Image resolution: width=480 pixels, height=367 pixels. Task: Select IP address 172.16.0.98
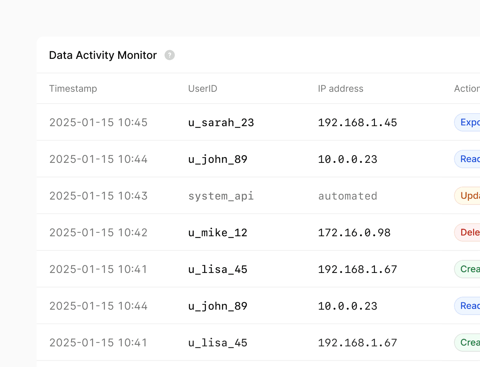pos(354,233)
